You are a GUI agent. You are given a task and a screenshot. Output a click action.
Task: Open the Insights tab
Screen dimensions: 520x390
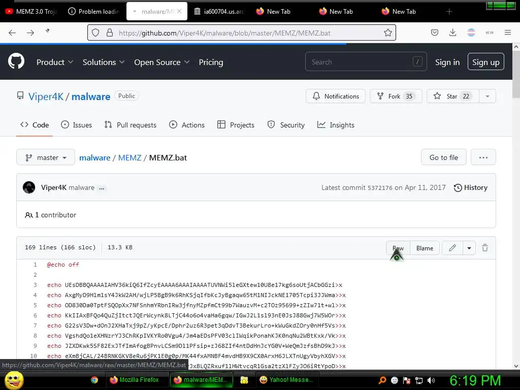336,125
